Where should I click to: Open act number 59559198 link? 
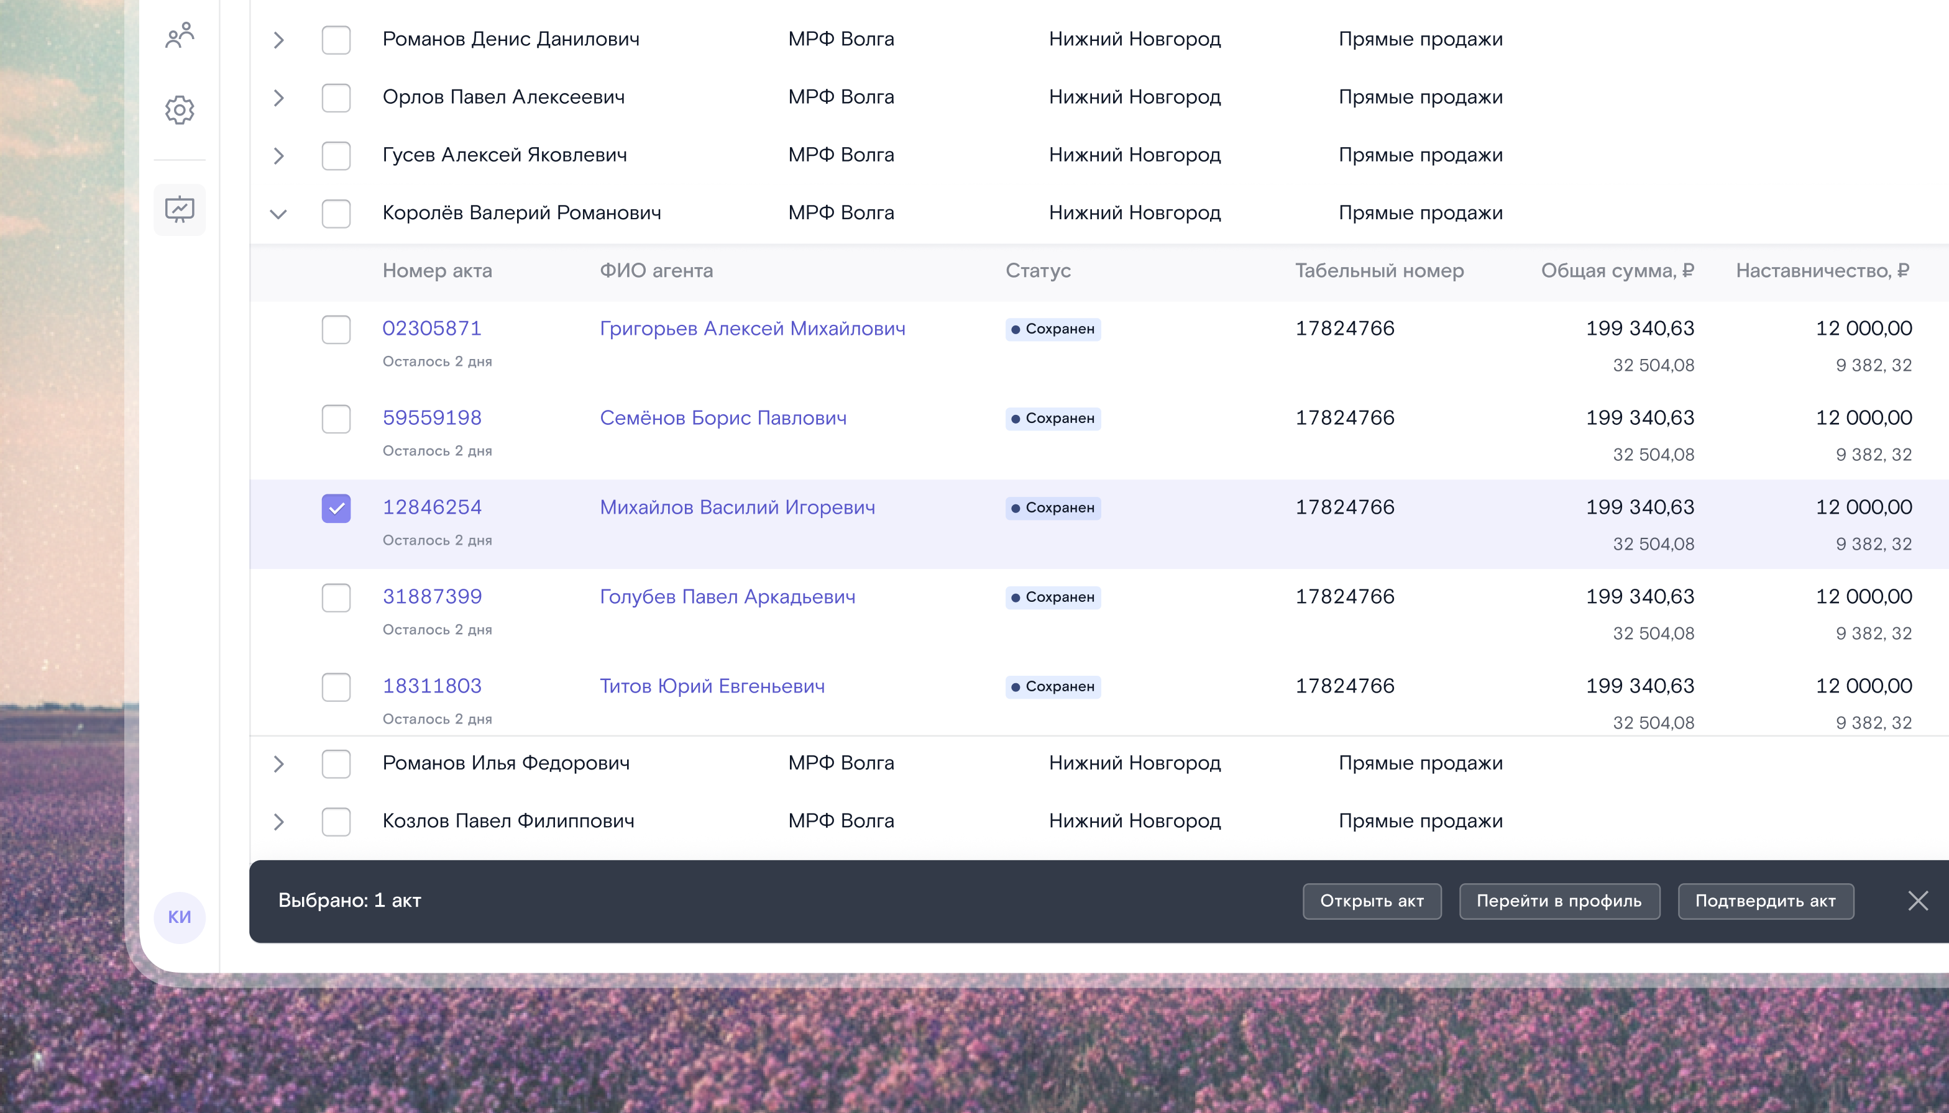tap(432, 417)
